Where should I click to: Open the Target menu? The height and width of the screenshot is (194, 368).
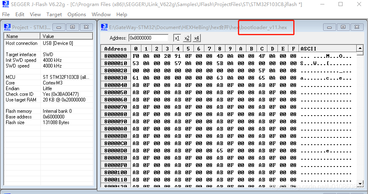[x=54, y=14]
